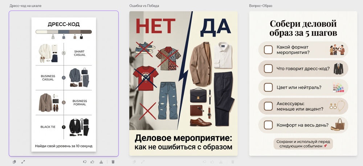Check the "Комфорт на весь день?" box
363x166 pixels.
(268, 125)
